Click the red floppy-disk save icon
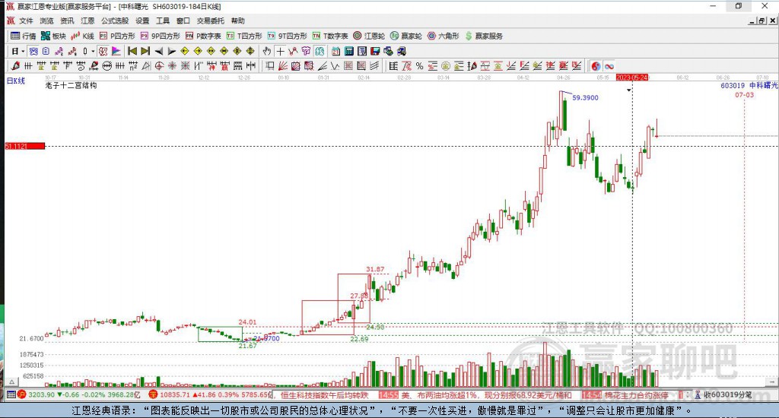This screenshot has width=779, height=418. (x=375, y=51)
